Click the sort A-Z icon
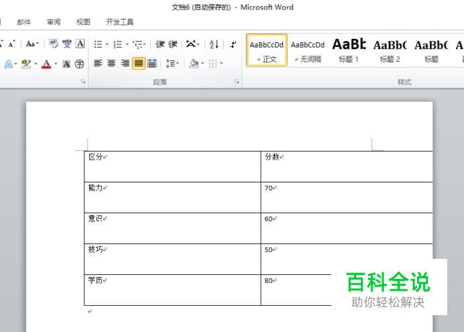 point(214,45)
